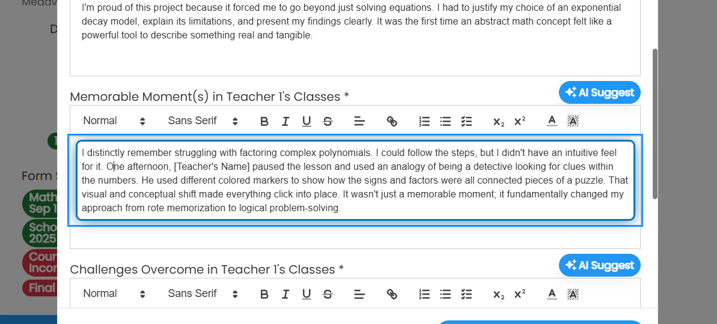Open Sans Serif font dropdown in Memorable Moments
Image resolution: width=717 pixels, height=324 pixels.
(x=203, y=121)
